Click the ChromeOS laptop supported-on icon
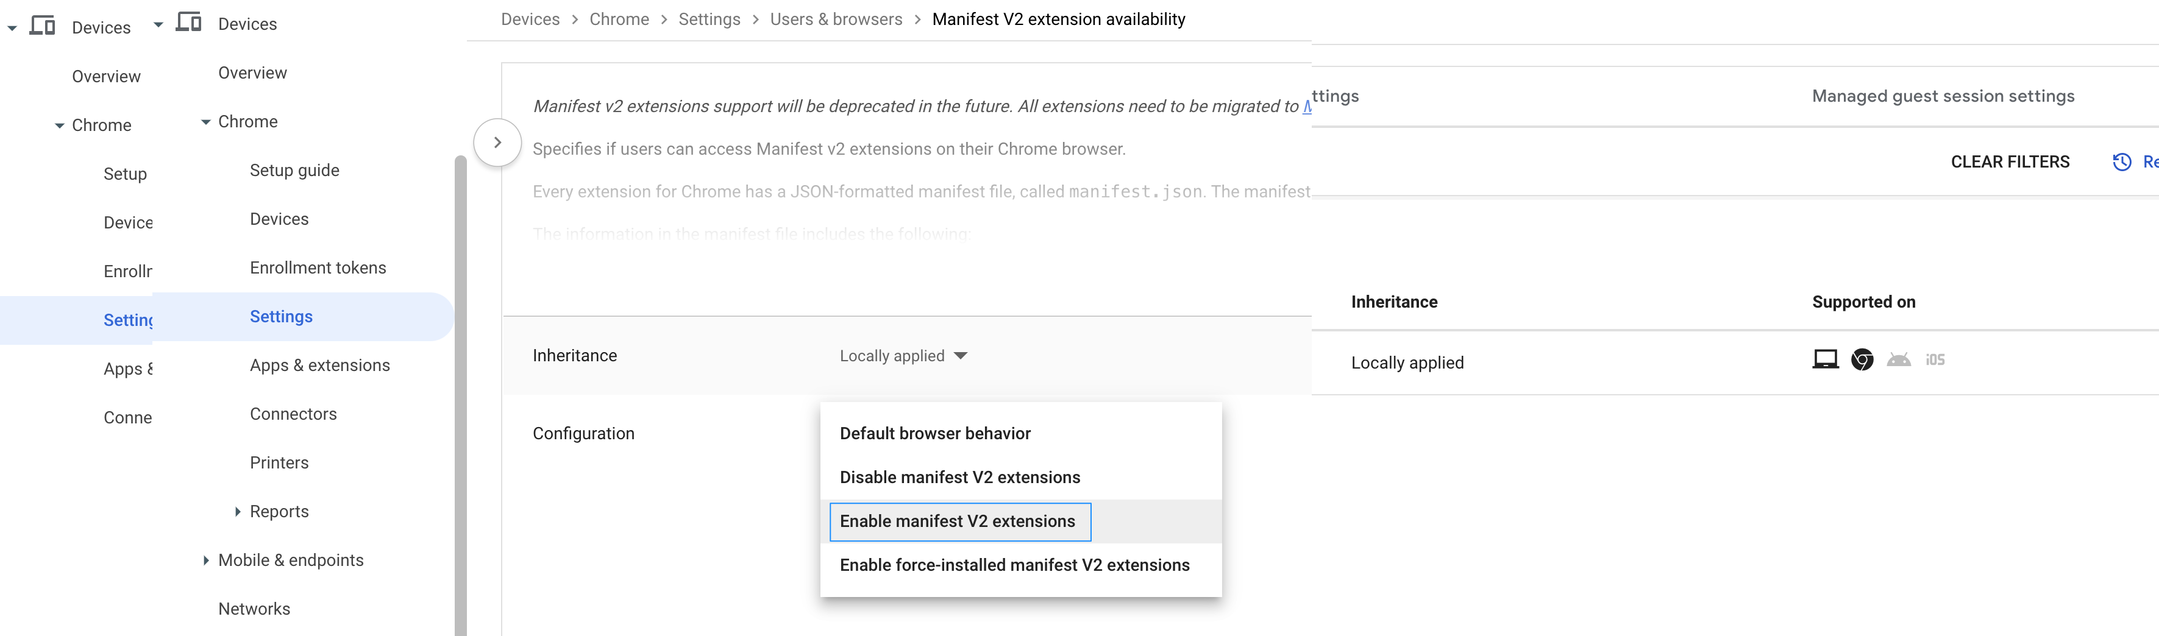The height and width of the screenshot is (636, 2159). click(x=1824, y=359)
